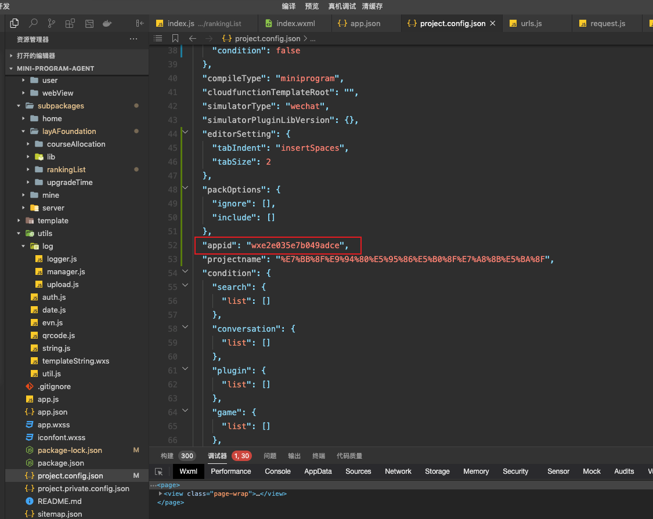Collapse the log folder
Viewport: 653px width, 519px height.
click(23, 246)
